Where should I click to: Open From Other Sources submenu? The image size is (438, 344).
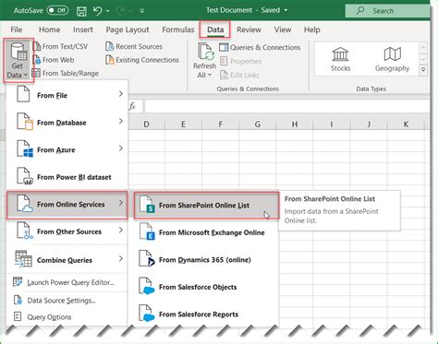tap(67, 231)
